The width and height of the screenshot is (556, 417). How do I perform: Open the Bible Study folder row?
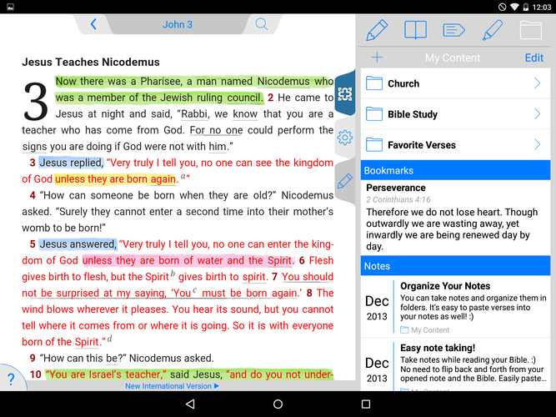[x=455, y=114]
